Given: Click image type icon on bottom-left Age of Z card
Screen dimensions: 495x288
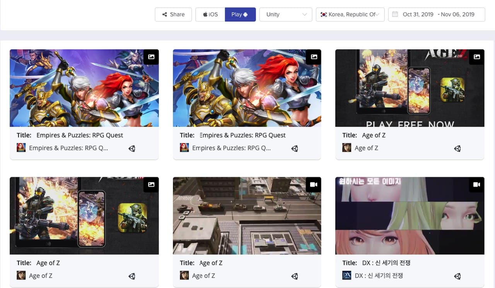Looking at the screenshot, I should click(x=151, y=185).
